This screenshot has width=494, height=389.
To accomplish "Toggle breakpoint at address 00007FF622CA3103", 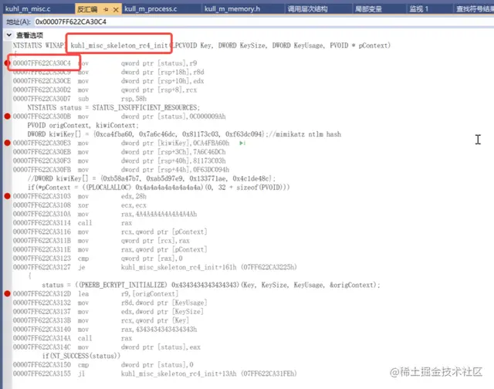I will [8, 196].
